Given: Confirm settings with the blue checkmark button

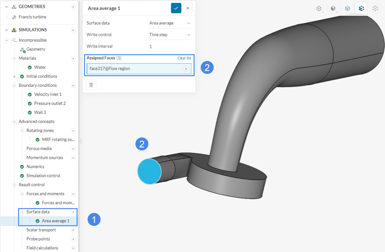Looking at the screenshot, I should point(176,8).
